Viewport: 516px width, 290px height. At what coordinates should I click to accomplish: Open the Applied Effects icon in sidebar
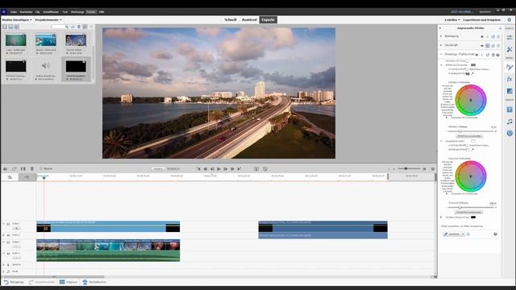click(510, 68)
